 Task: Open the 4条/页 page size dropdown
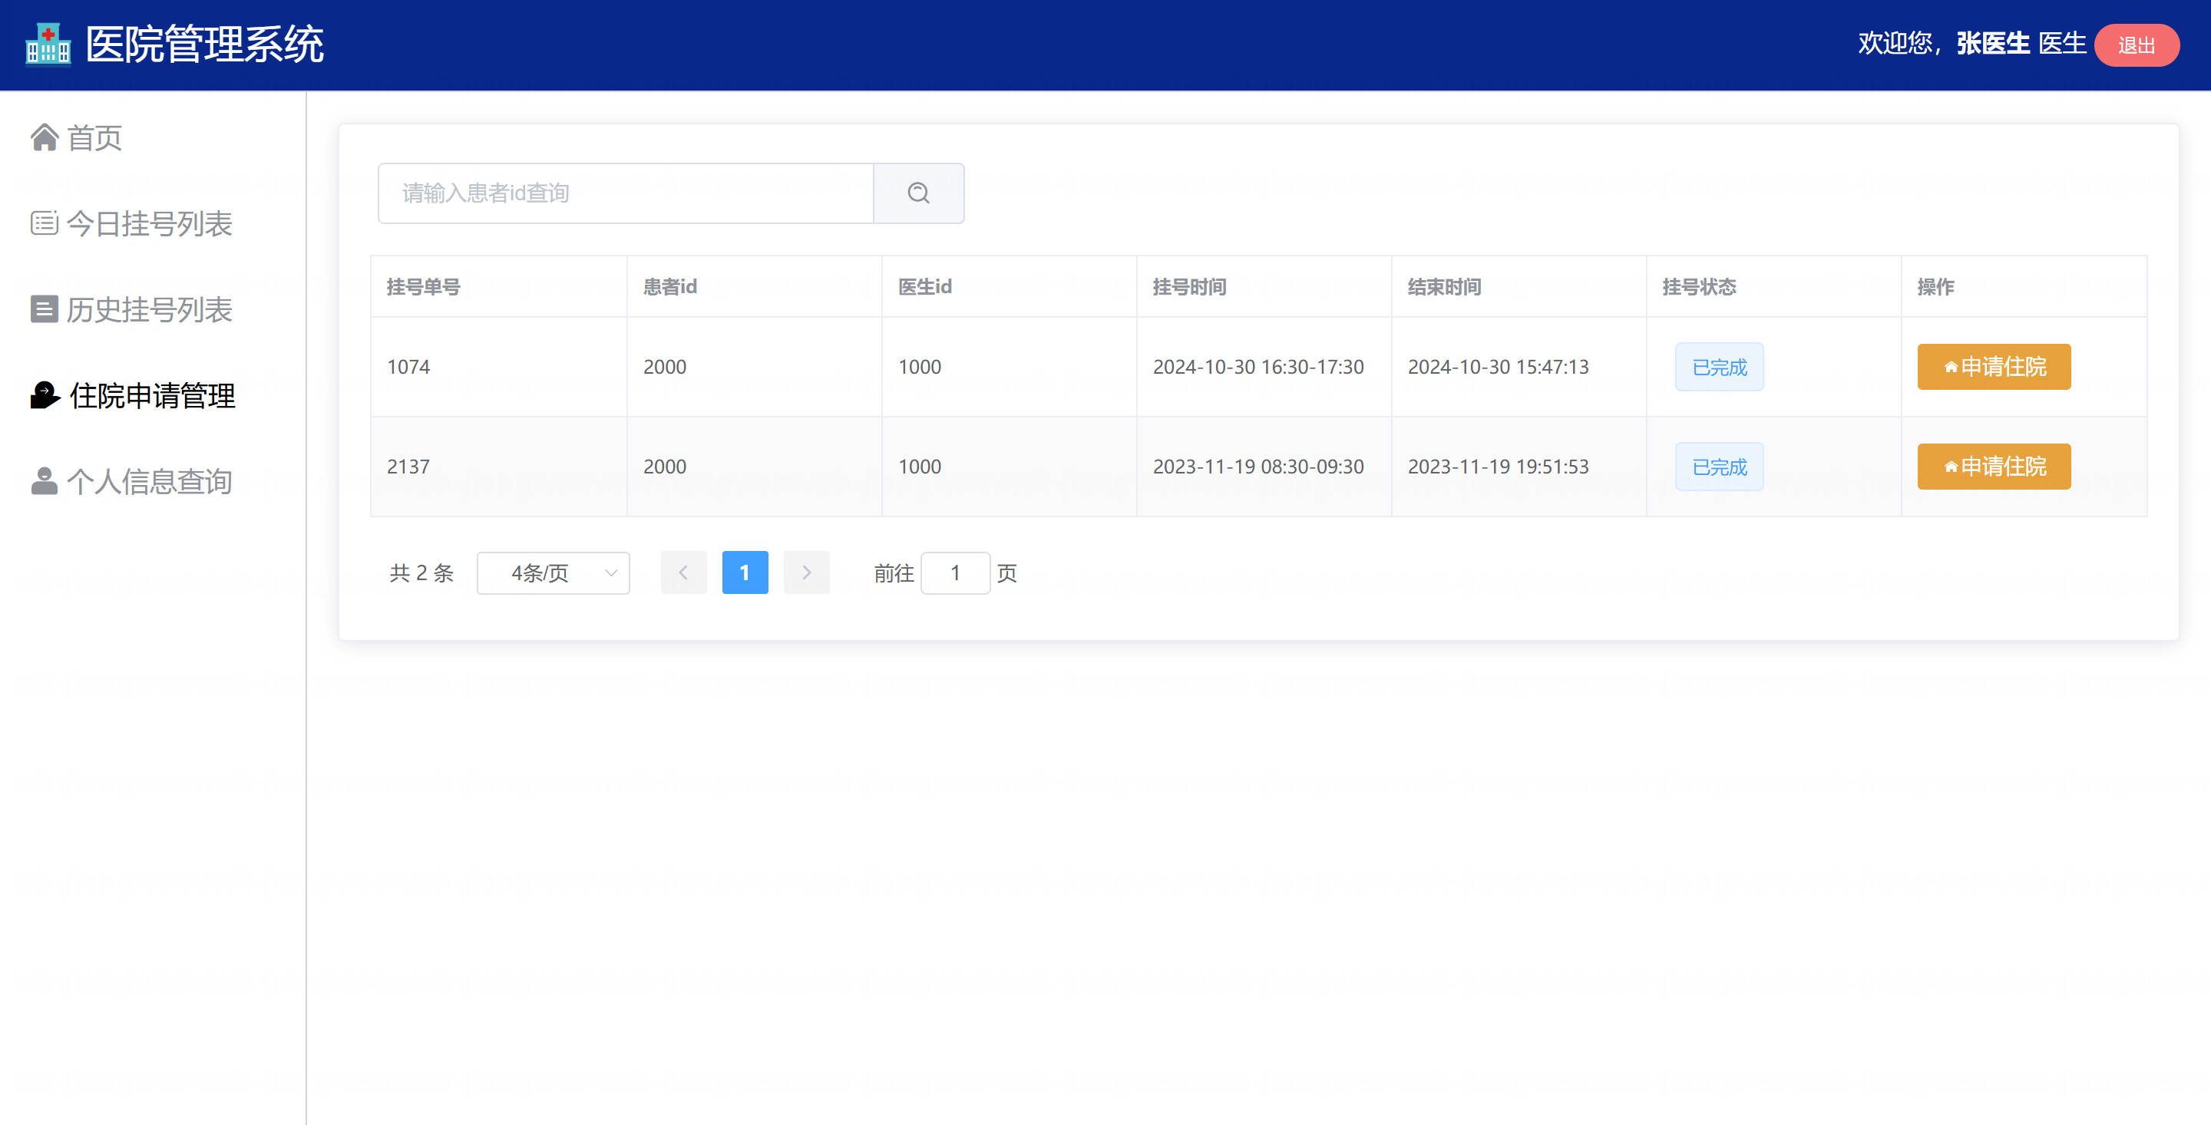click(x=553, y=572)
